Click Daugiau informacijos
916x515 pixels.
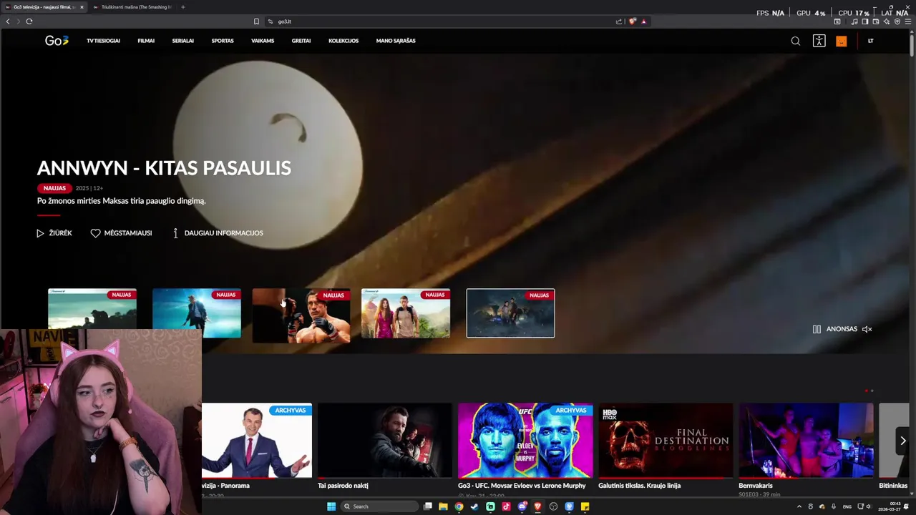[218, 233]
